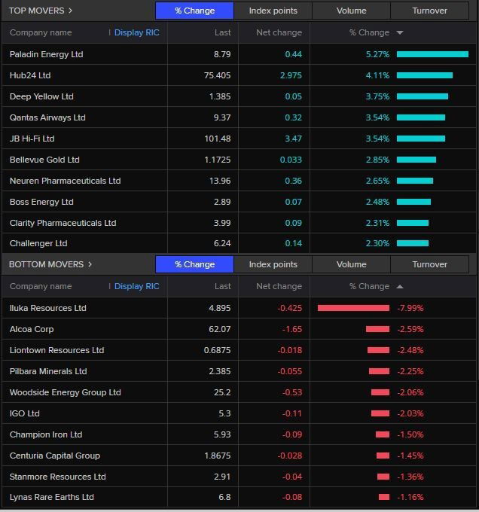This screenshot has height=512, width=479.
Task: Sort Top Movers by Last column header
Action: tap(222, 33)
